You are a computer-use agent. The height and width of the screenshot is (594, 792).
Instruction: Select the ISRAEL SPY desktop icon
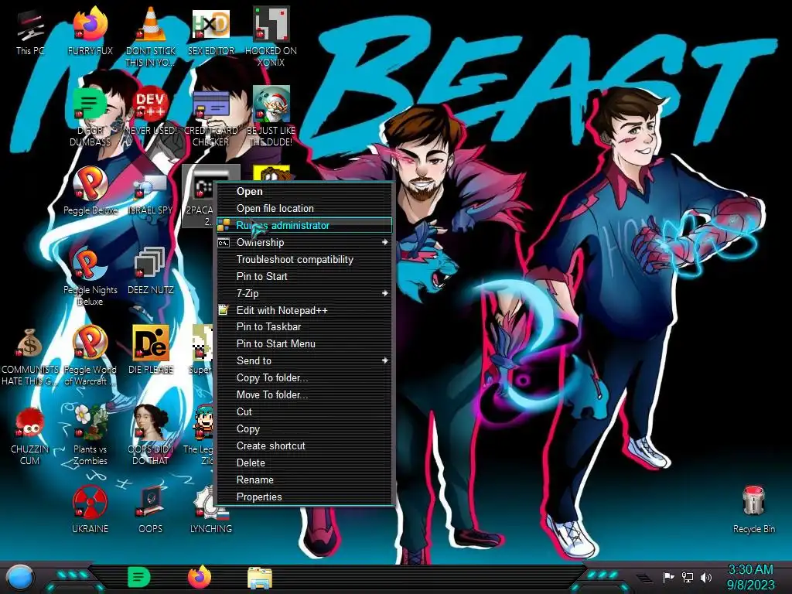150,194
